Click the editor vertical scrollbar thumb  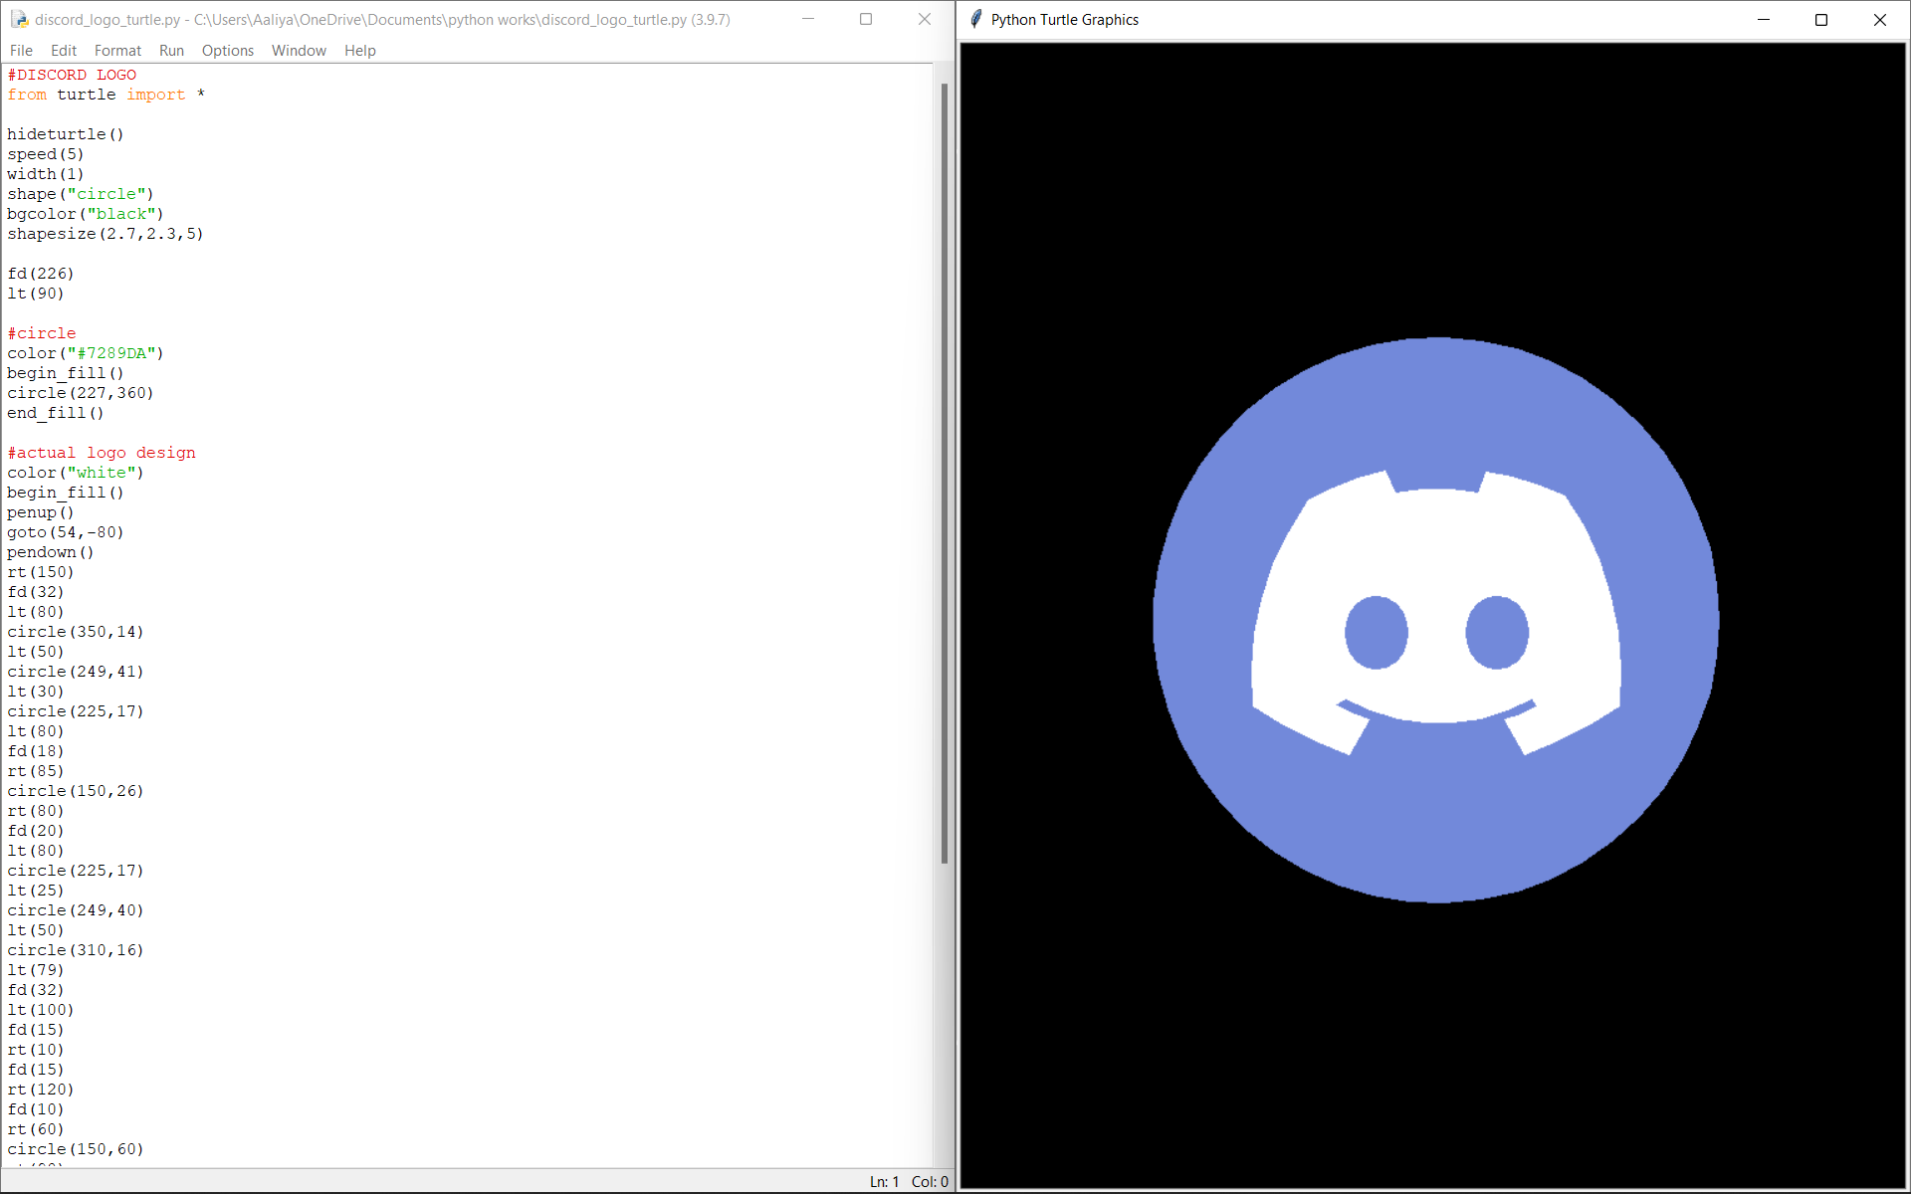click(x=944, y=473)
